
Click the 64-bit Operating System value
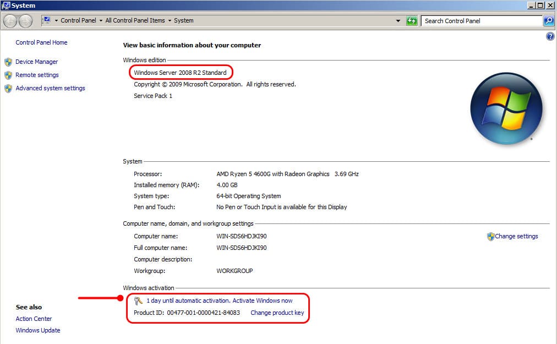point(249,196)
